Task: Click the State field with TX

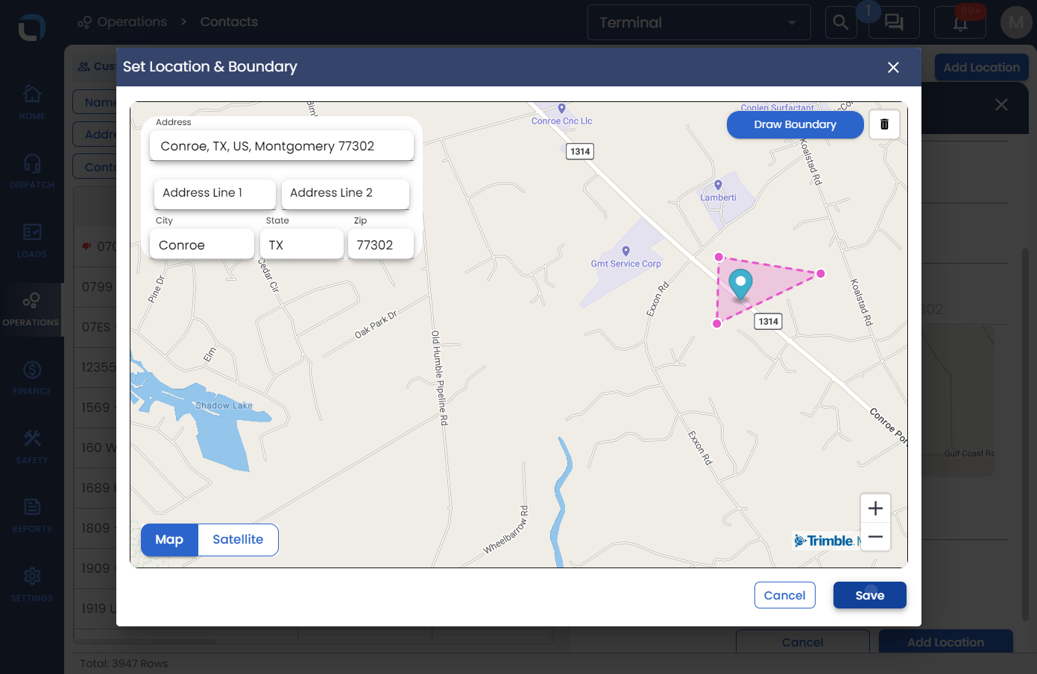Action: point(301,245)
